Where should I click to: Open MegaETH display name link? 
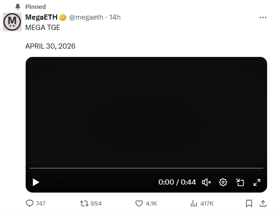point(41,17)
